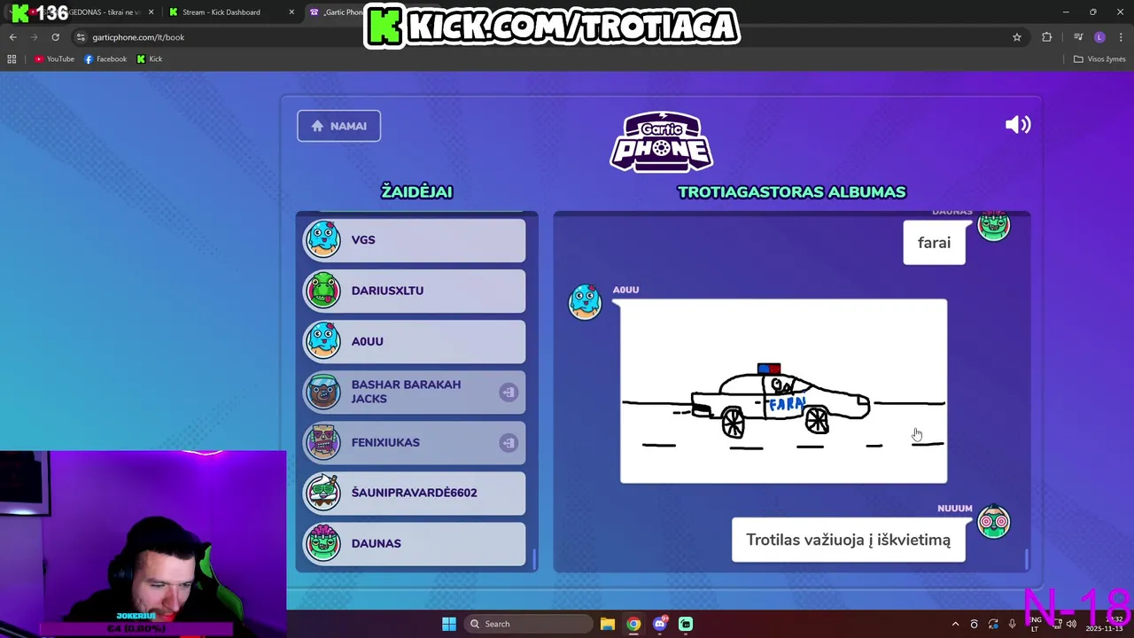This screenshot has height=638, width=1134.
Task: Click the 'farai' speech bubble
Action: tap(934, 242)
